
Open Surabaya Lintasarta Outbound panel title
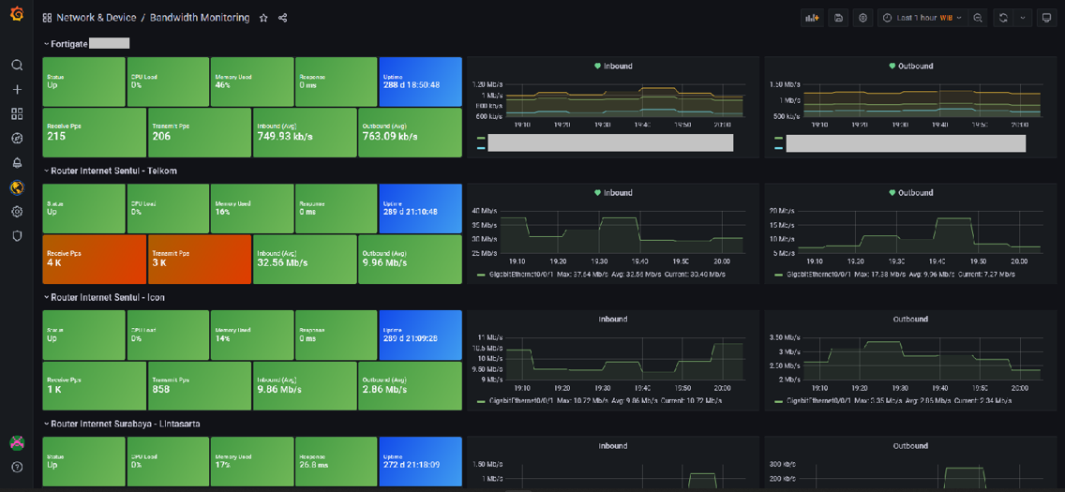(911, 446)
